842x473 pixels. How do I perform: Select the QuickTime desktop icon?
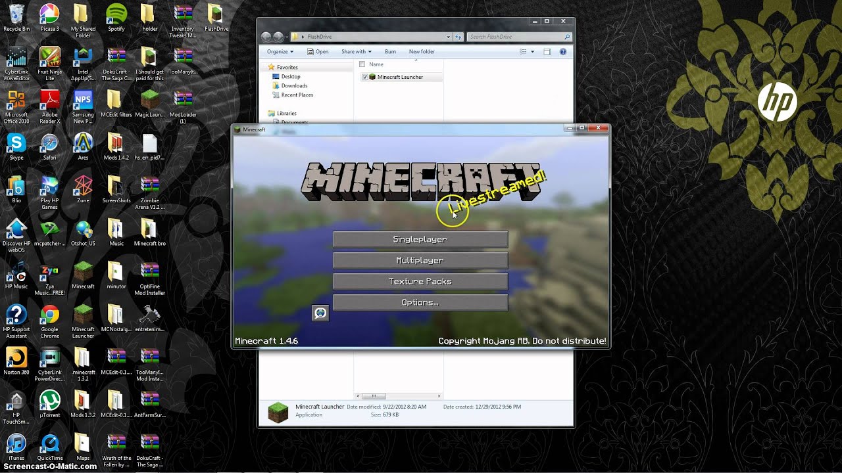[50, 447]
